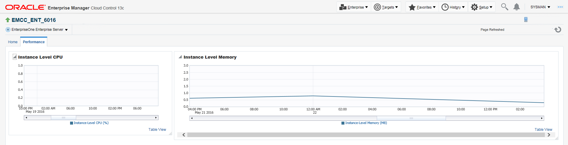Click the Memory chart time range slider thumb
The width and height of the screenshot is (568, 145).
(411, 118)
